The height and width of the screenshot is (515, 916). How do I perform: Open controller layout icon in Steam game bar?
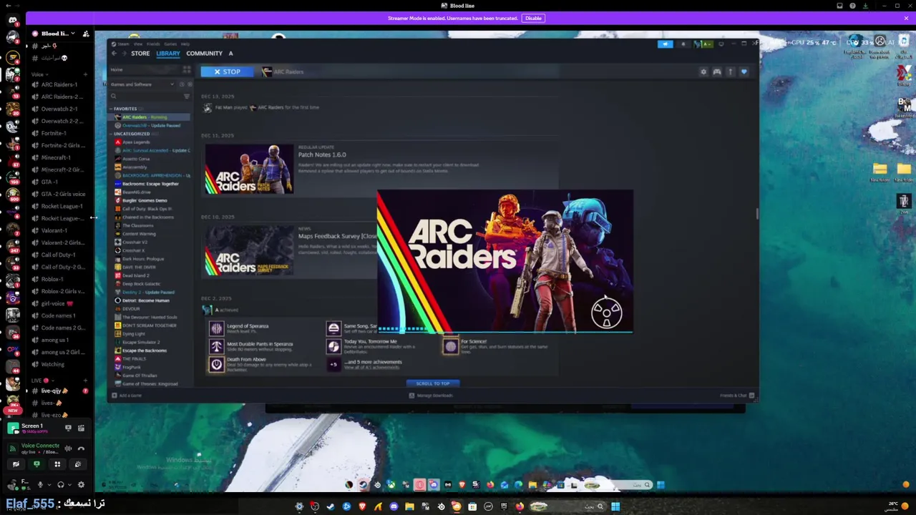click(x=717, y=72)
